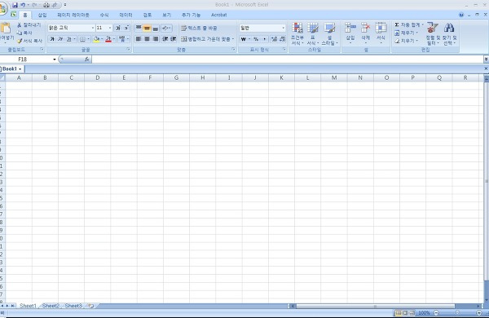Click the horizontal scrollbar
The height and width of the screenshot is (318, 489).
(375, 306)
